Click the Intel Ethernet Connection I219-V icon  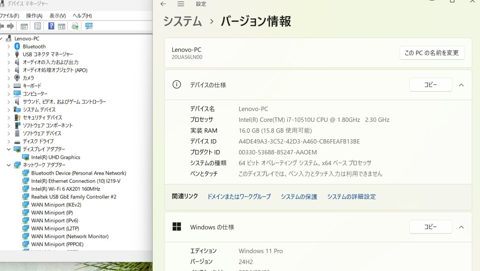click(x=26, y=181)
